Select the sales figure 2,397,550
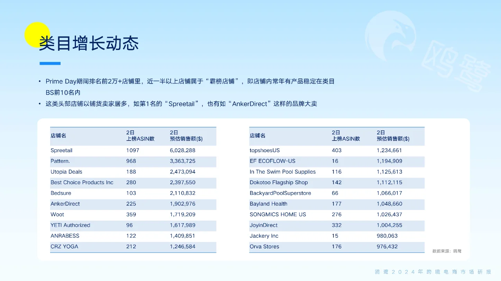Screen dimensions: 501x281 pos(183,182)
